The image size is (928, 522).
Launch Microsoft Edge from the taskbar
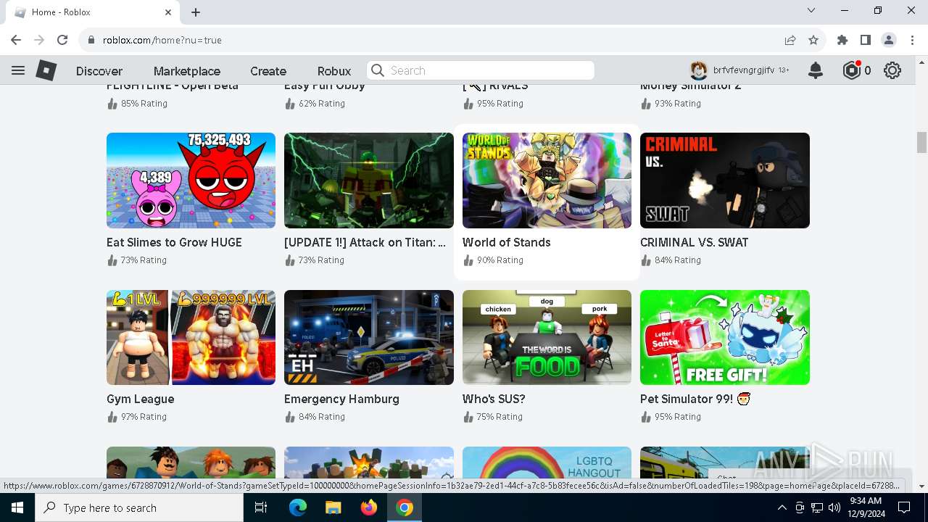pyautogui.click(x=298, y=507)
